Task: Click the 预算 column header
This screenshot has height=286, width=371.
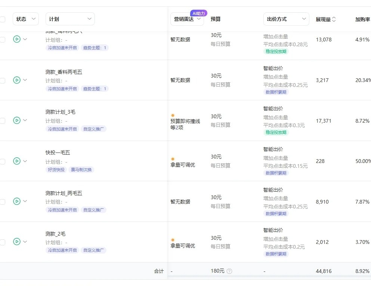Action: 216,19
